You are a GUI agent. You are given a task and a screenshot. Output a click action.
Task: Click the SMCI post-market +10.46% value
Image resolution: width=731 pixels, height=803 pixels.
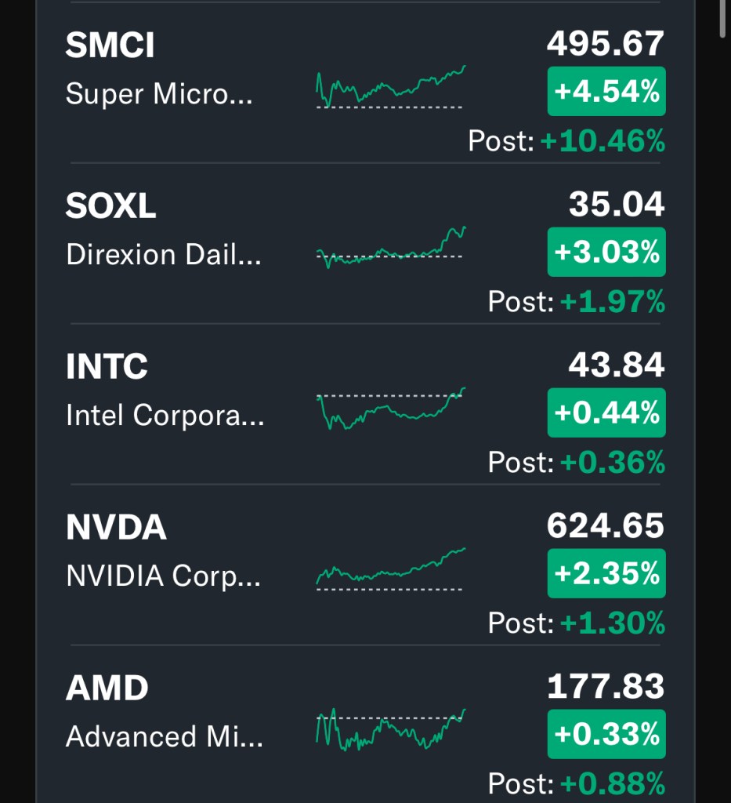602,141
